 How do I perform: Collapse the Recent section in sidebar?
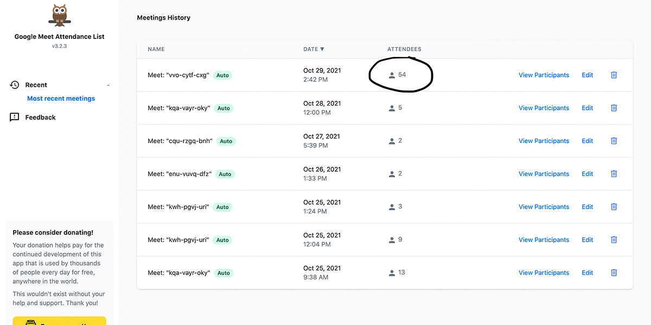point(108,85)
